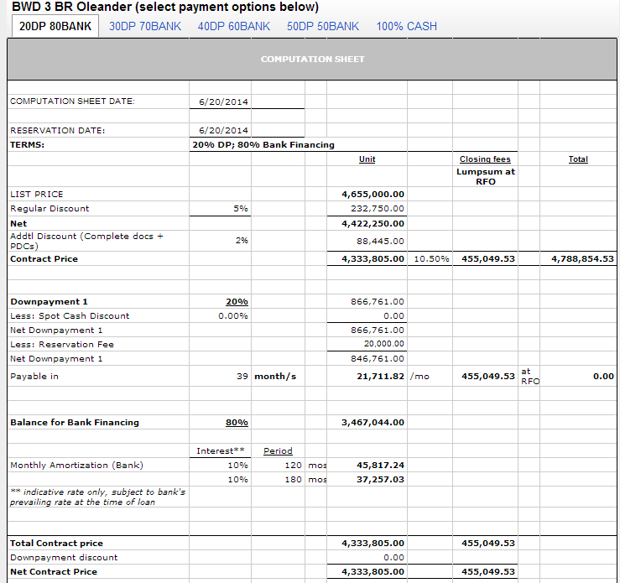
Task: Select the Net value 4,422,250.00
Action: click(373, 224)
